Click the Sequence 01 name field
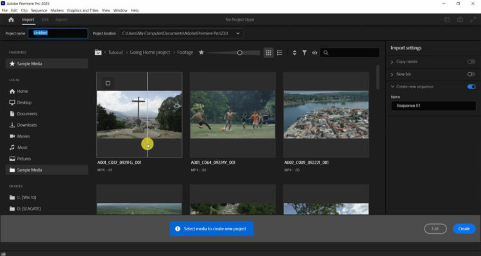The image size is (481, 256). coord(434,106)
